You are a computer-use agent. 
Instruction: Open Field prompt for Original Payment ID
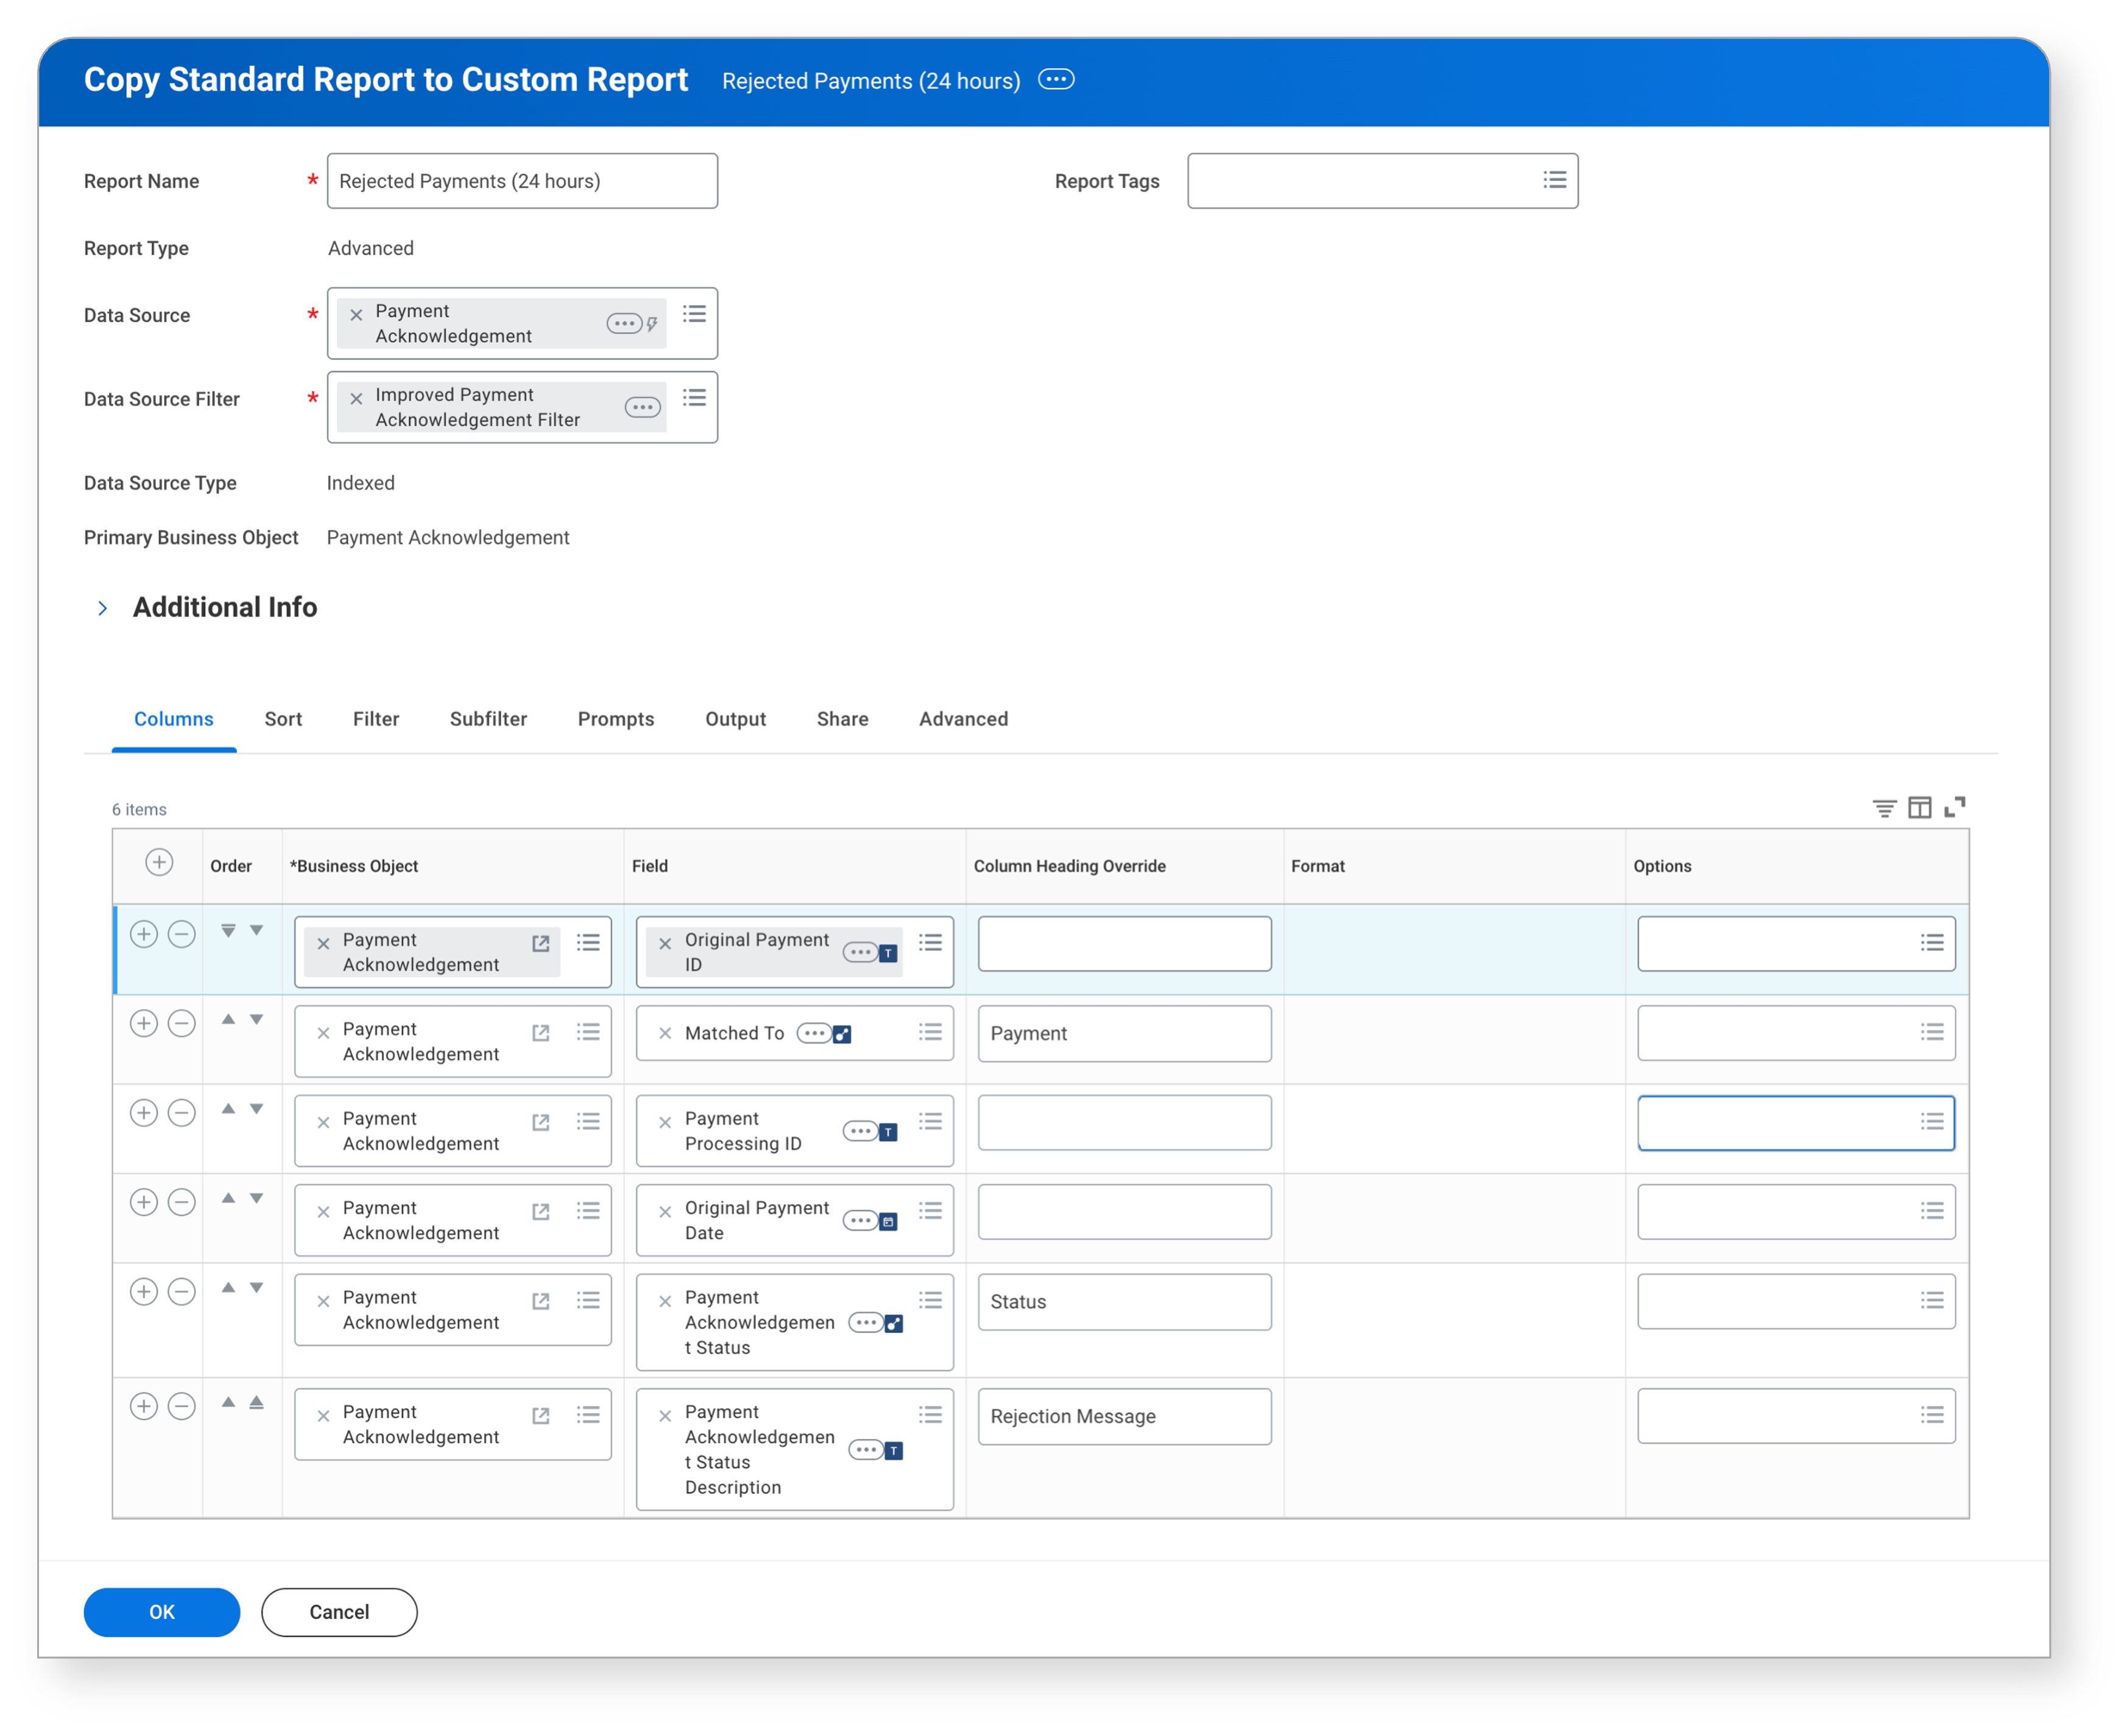coord(930,942)
